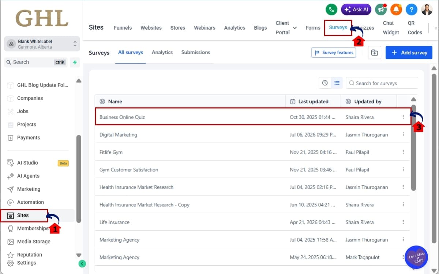This screenshot has height=274, width=439.
Task: Open the Ask AI assistant
Action: click(x=356, y=9)
